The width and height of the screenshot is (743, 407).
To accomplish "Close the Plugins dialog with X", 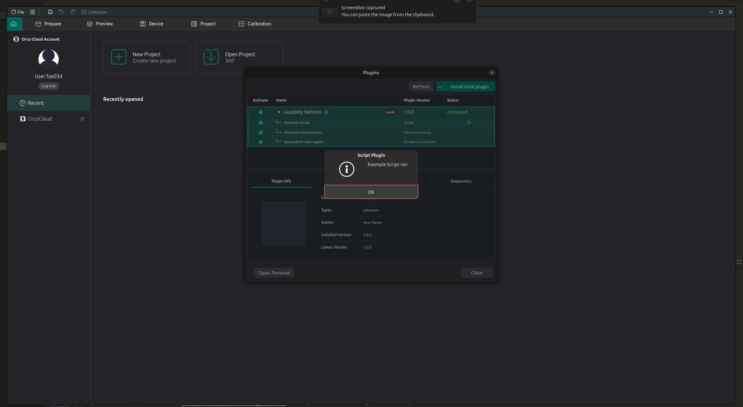I will tap(492, 73).
